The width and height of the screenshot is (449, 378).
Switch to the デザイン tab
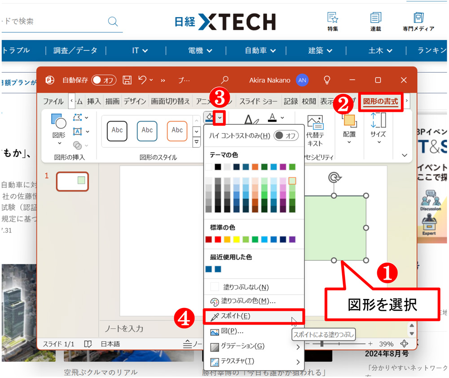click(135, 101)
